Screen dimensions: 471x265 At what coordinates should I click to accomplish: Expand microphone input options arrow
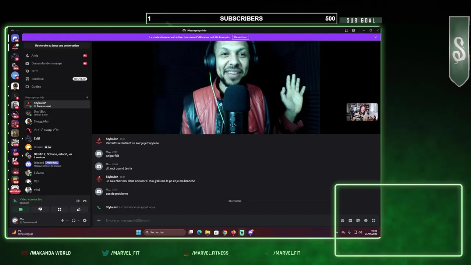tap(67, 220)
